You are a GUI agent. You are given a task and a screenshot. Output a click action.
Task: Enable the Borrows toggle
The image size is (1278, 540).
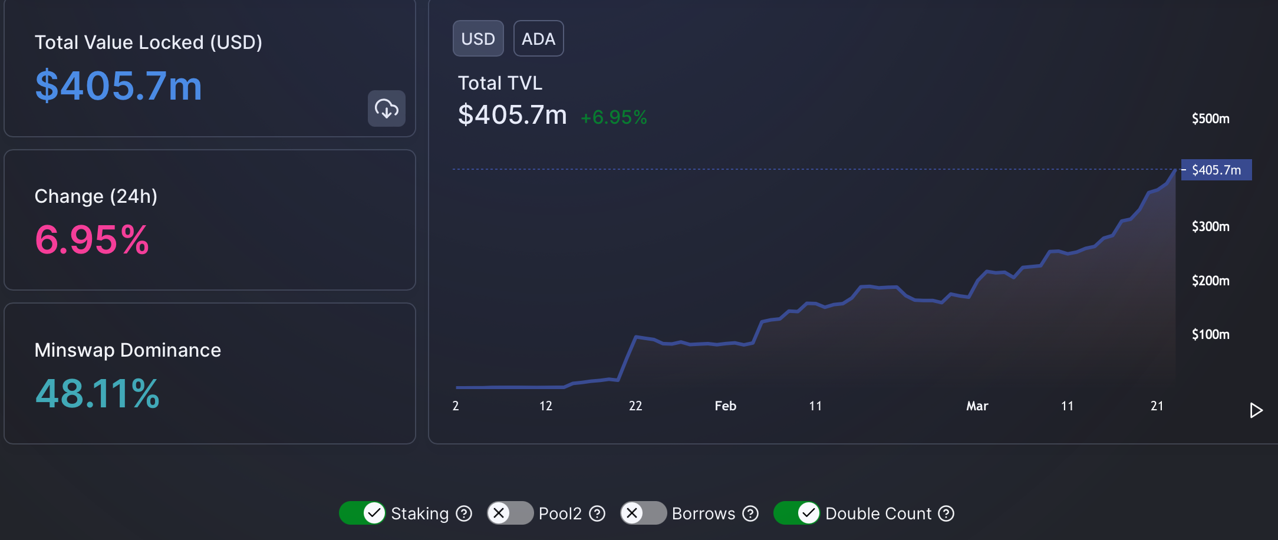[x=644, y=513]
